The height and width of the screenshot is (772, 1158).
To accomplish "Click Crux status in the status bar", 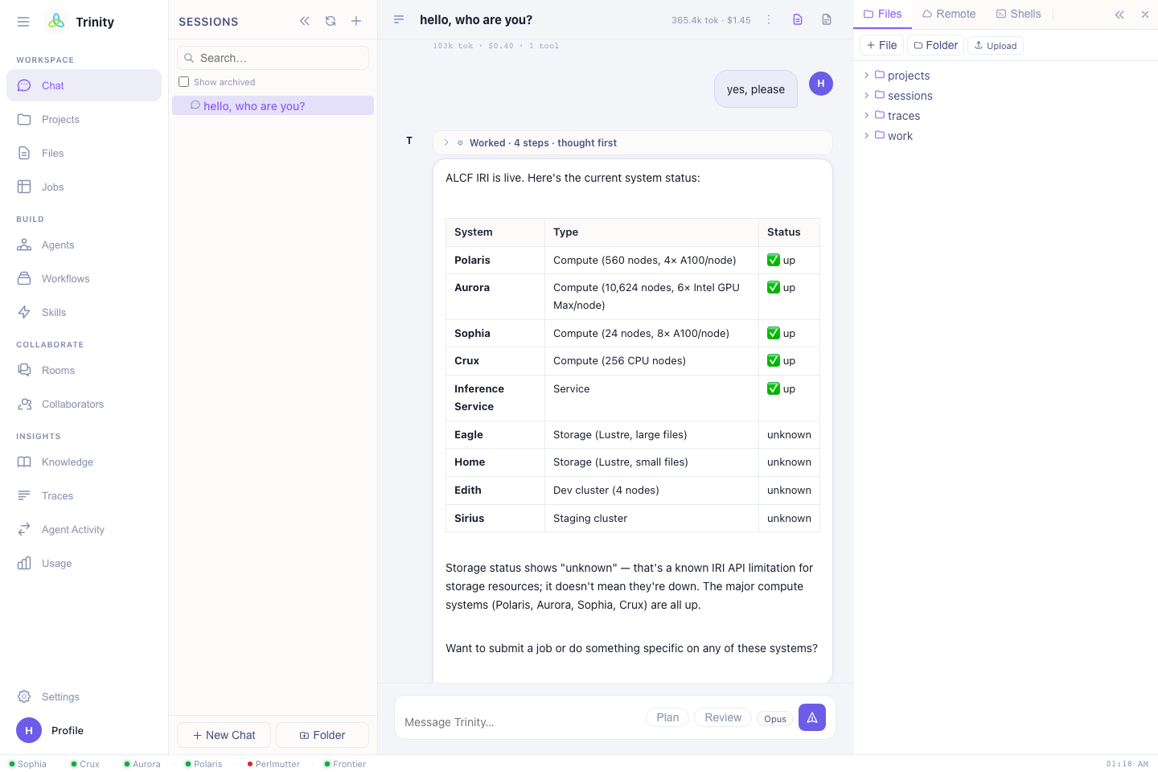I will [x=84, y=764].
